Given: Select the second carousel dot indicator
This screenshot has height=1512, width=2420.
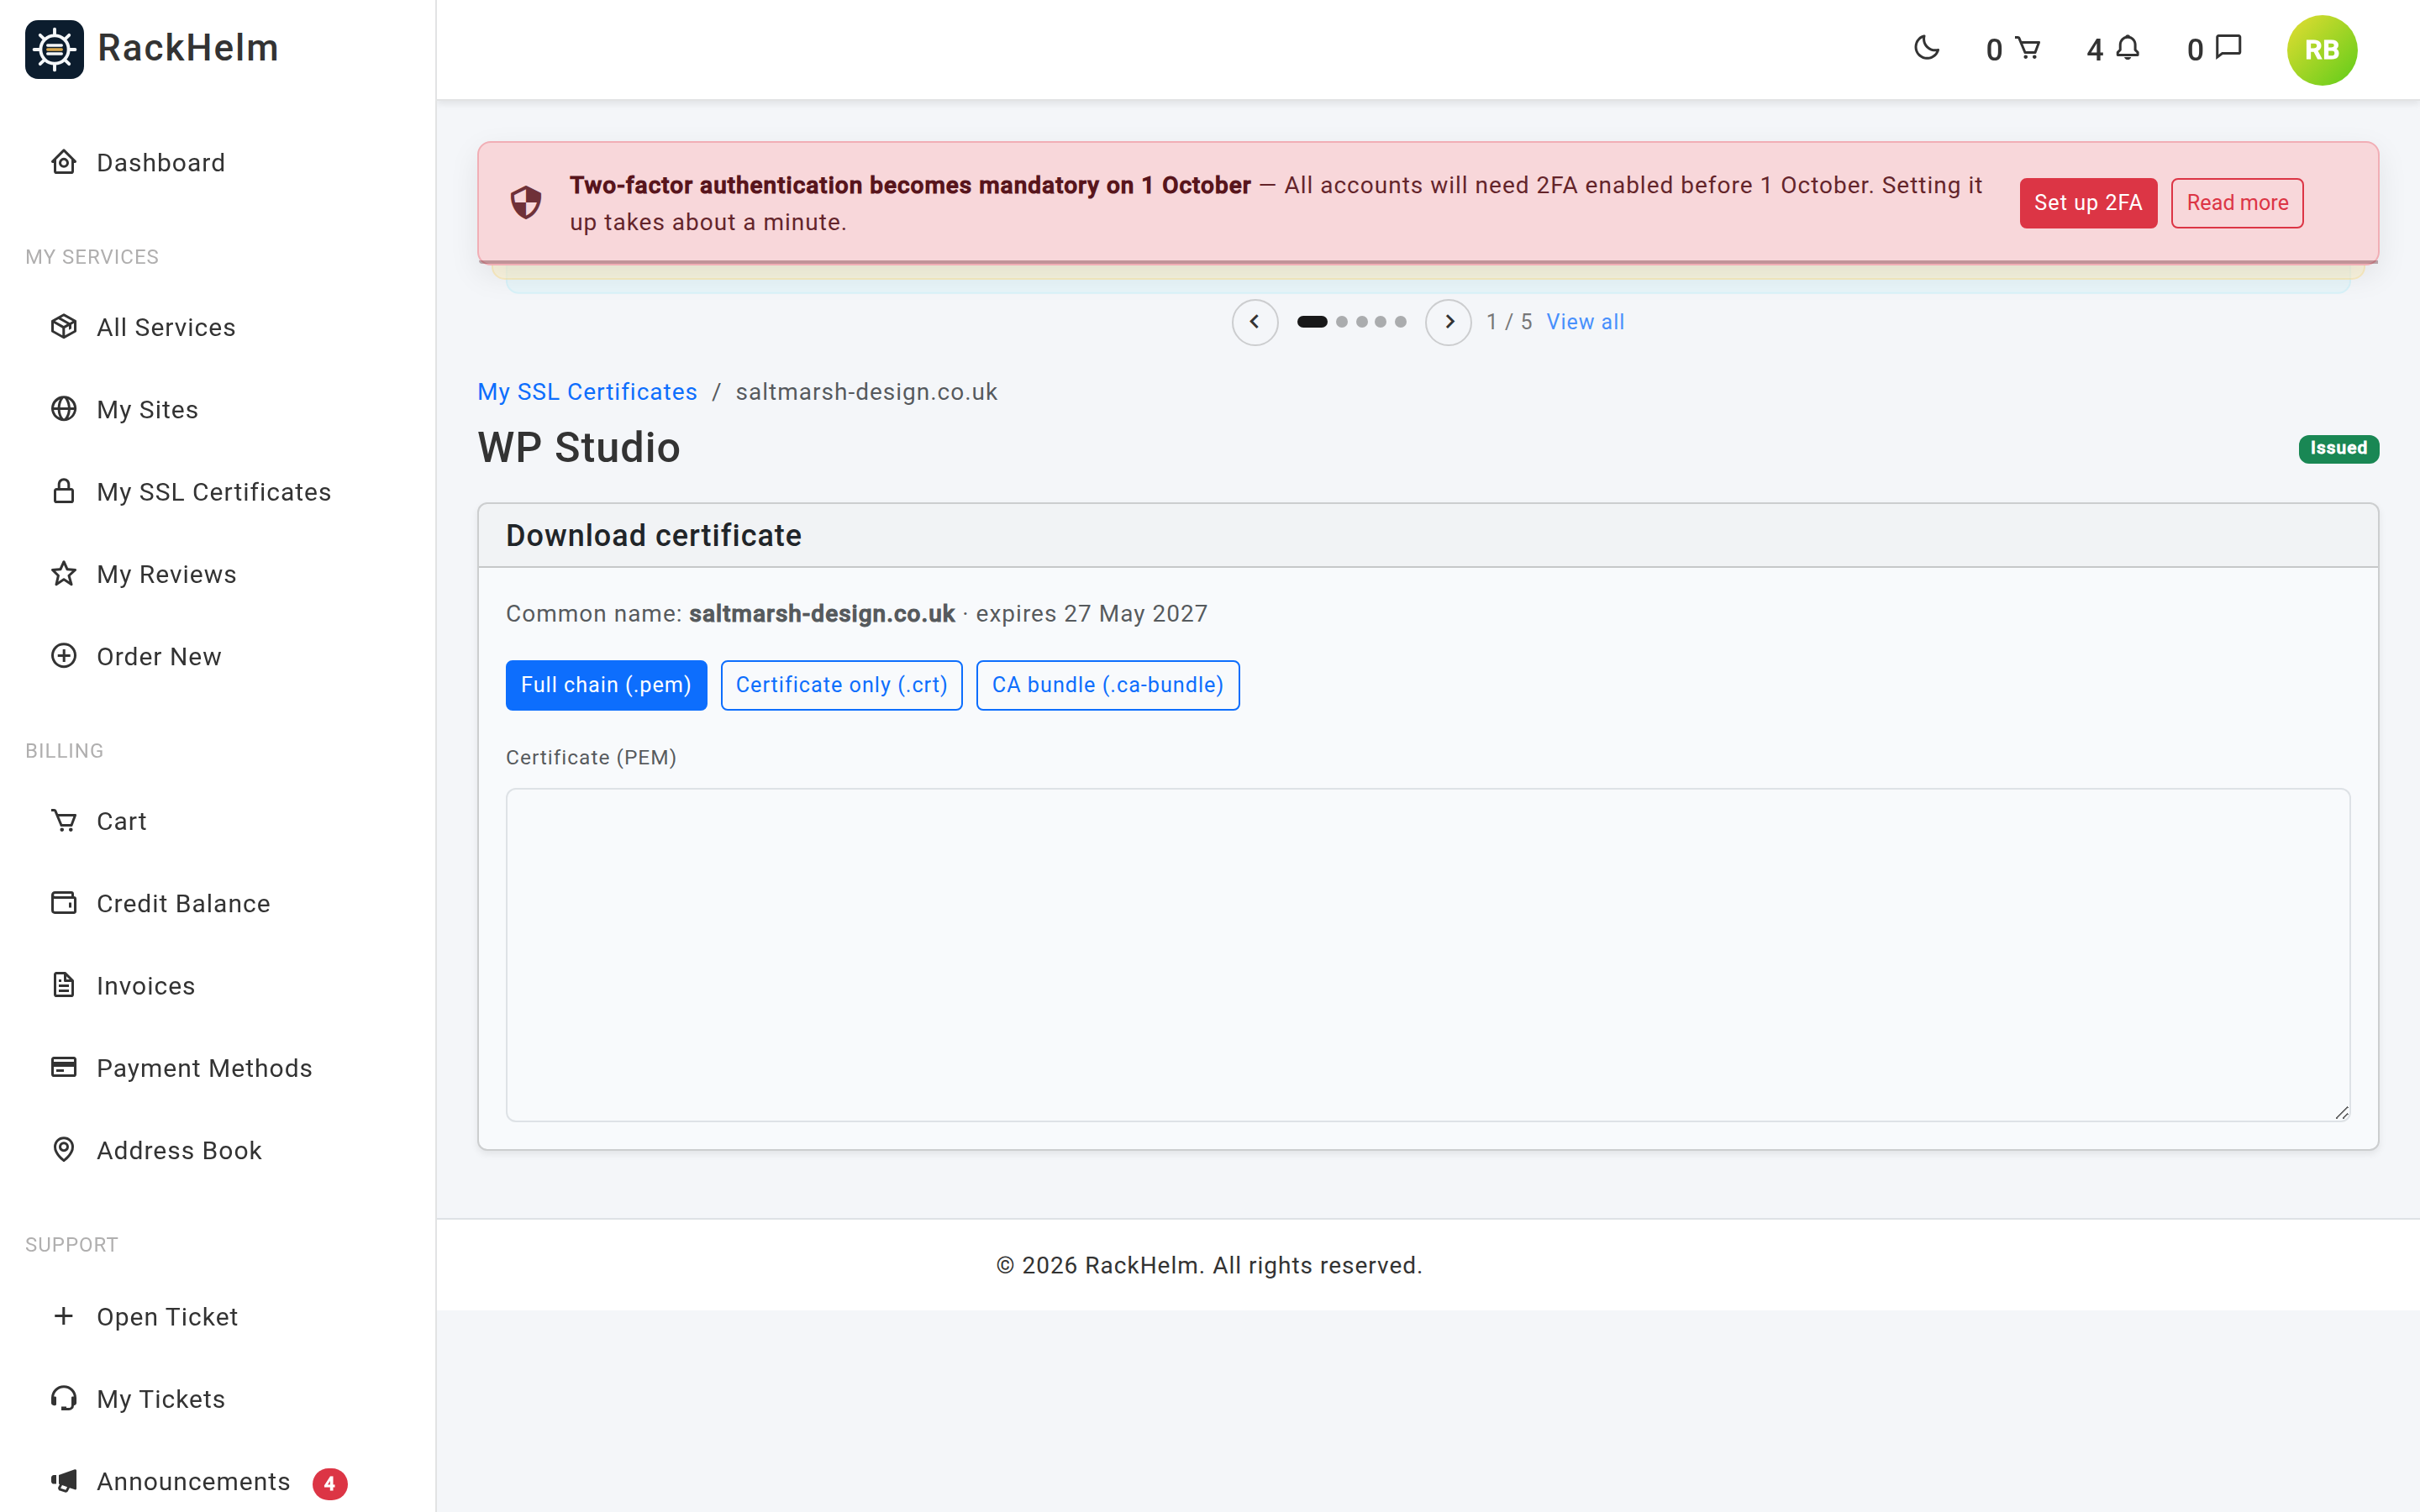Looking at the screenshot, I should tap(1342, 322).
